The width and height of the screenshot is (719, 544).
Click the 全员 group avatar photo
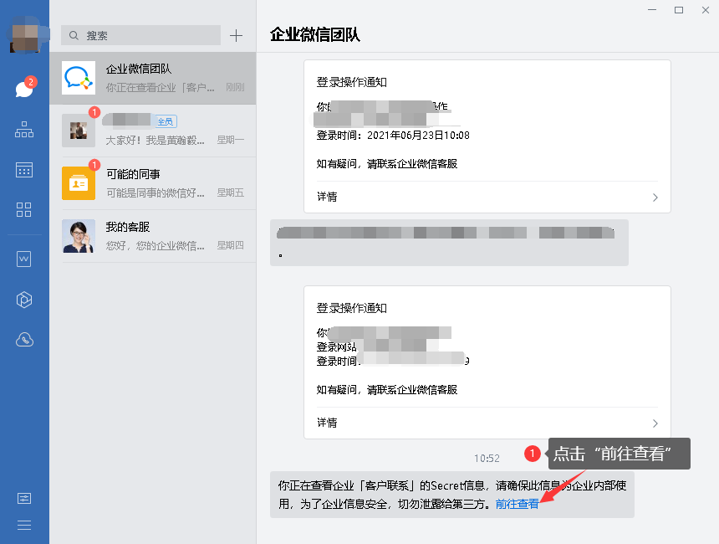(79, 131)
